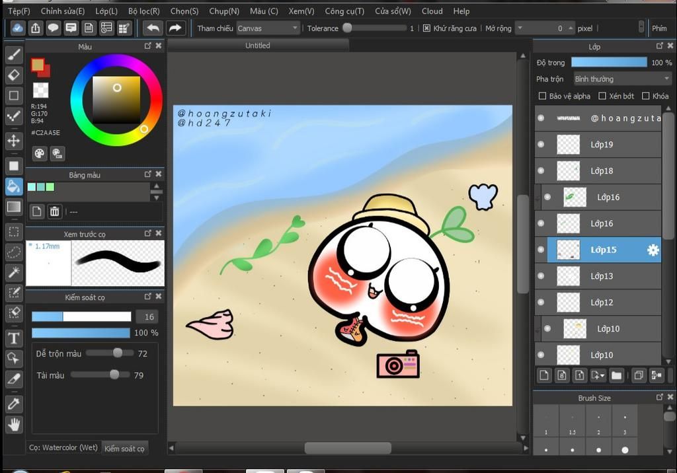Image resolution: width=677 pixels, height=473 pixels.
Task: Click the canvas horizontal scrollbar
Action: (x=348, y=448)
